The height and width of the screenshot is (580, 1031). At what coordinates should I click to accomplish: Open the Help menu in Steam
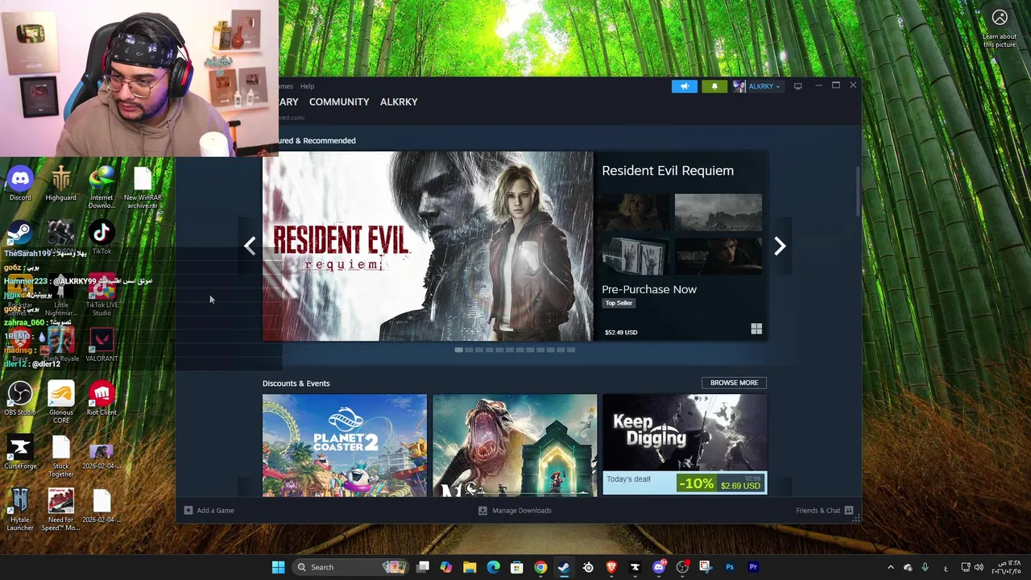[307, 86]
